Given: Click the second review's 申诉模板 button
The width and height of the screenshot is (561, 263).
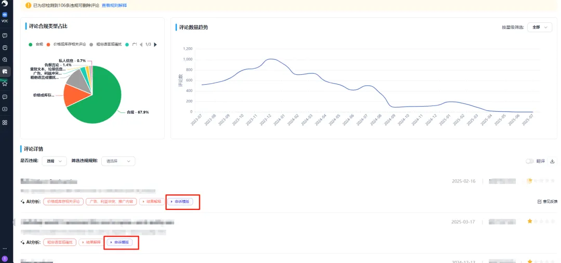Looking at the screenshot, I should (119, 242).
